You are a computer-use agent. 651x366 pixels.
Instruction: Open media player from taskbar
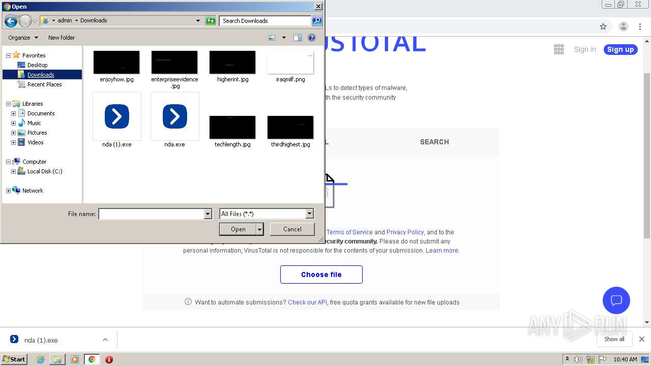click(x=75, y=359)
